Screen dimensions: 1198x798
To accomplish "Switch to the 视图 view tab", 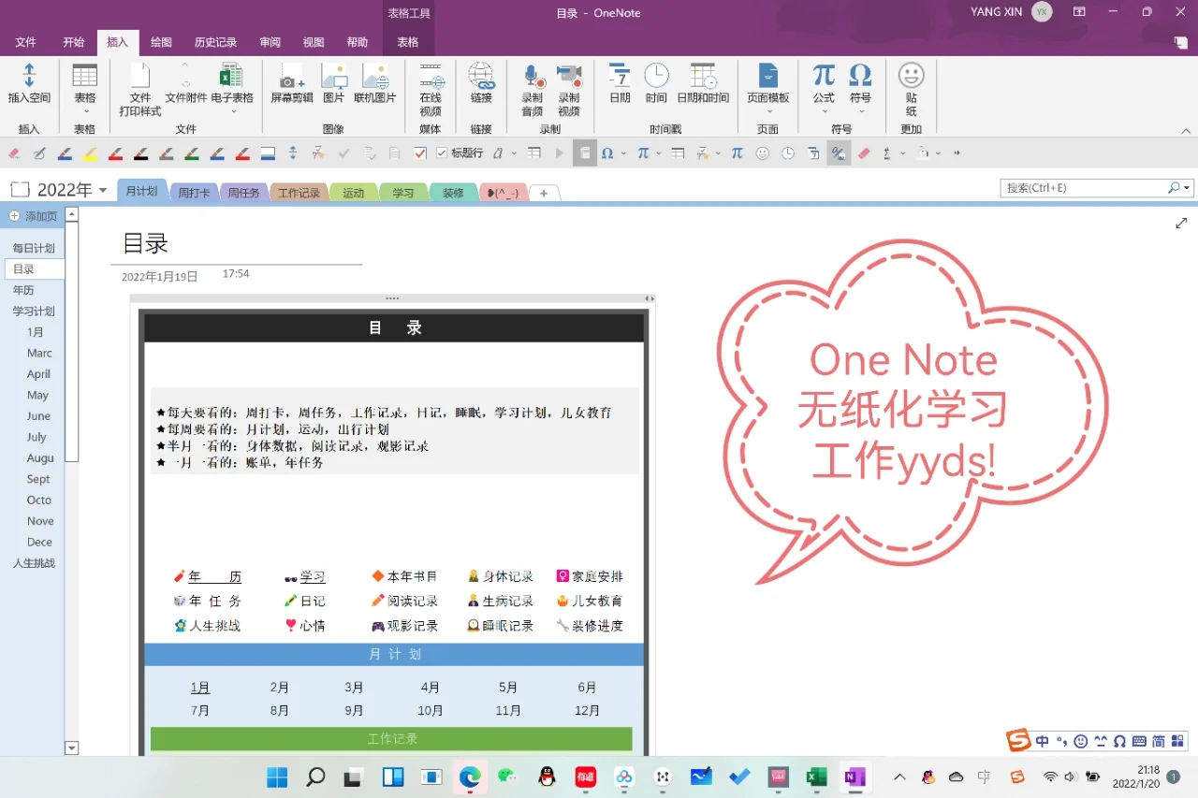I will (x=314, y=43).
